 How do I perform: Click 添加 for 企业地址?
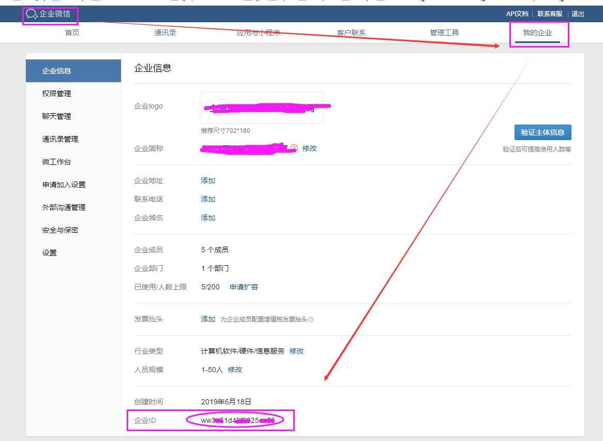(x=208, y=181)
